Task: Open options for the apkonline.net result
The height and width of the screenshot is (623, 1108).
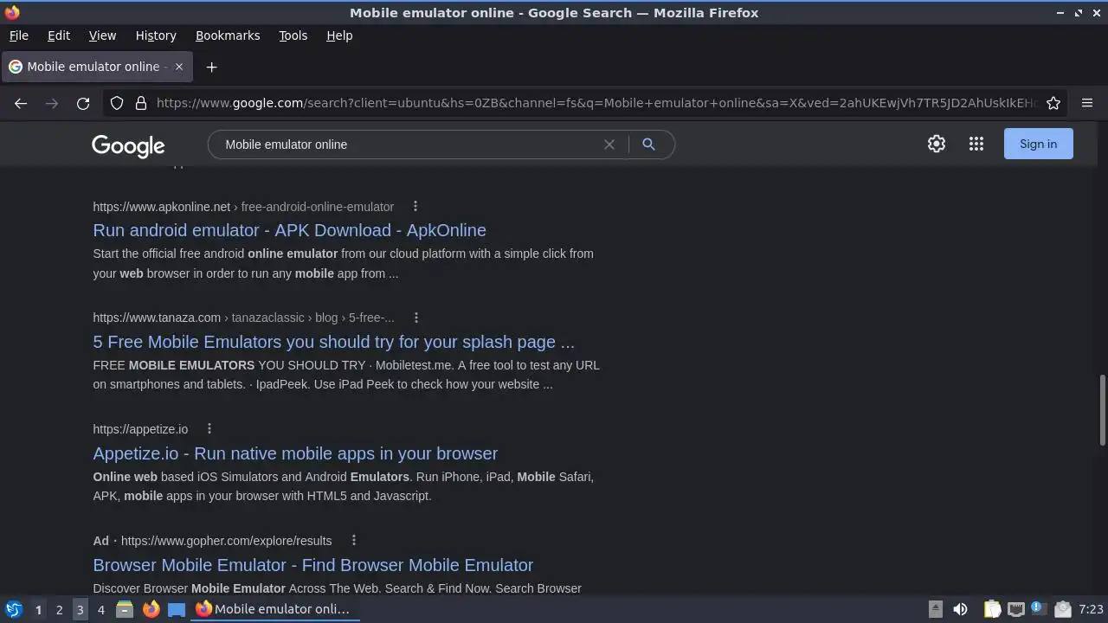Action: [415, 206]
